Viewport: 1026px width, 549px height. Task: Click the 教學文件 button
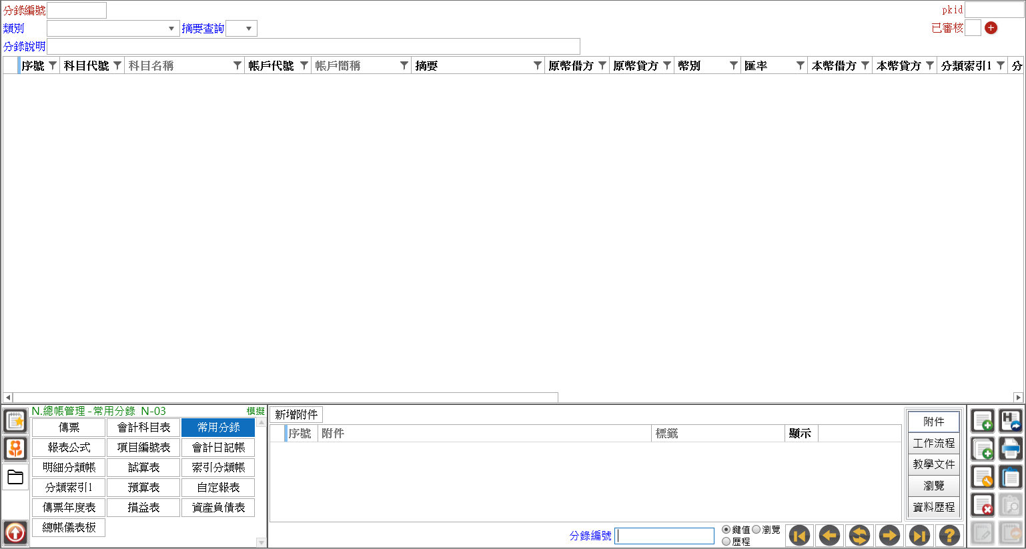pyautogui.click(x=933, y=464)
